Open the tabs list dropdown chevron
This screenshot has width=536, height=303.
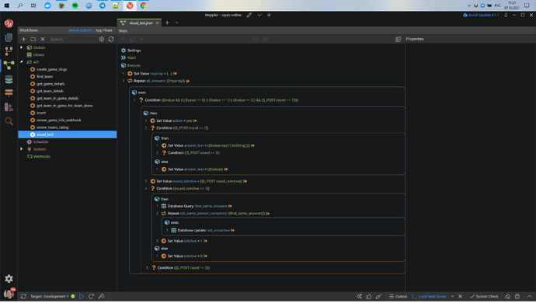point(177,23)
